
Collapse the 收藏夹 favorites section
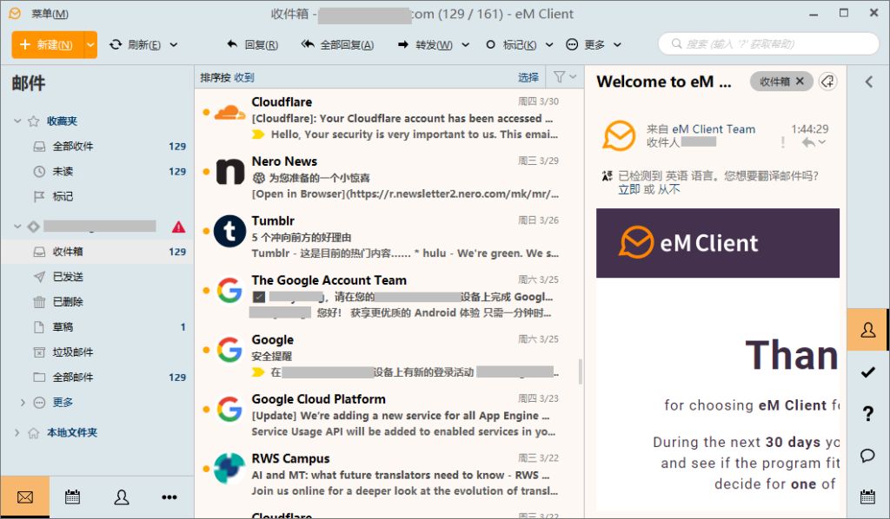(19, 121)
